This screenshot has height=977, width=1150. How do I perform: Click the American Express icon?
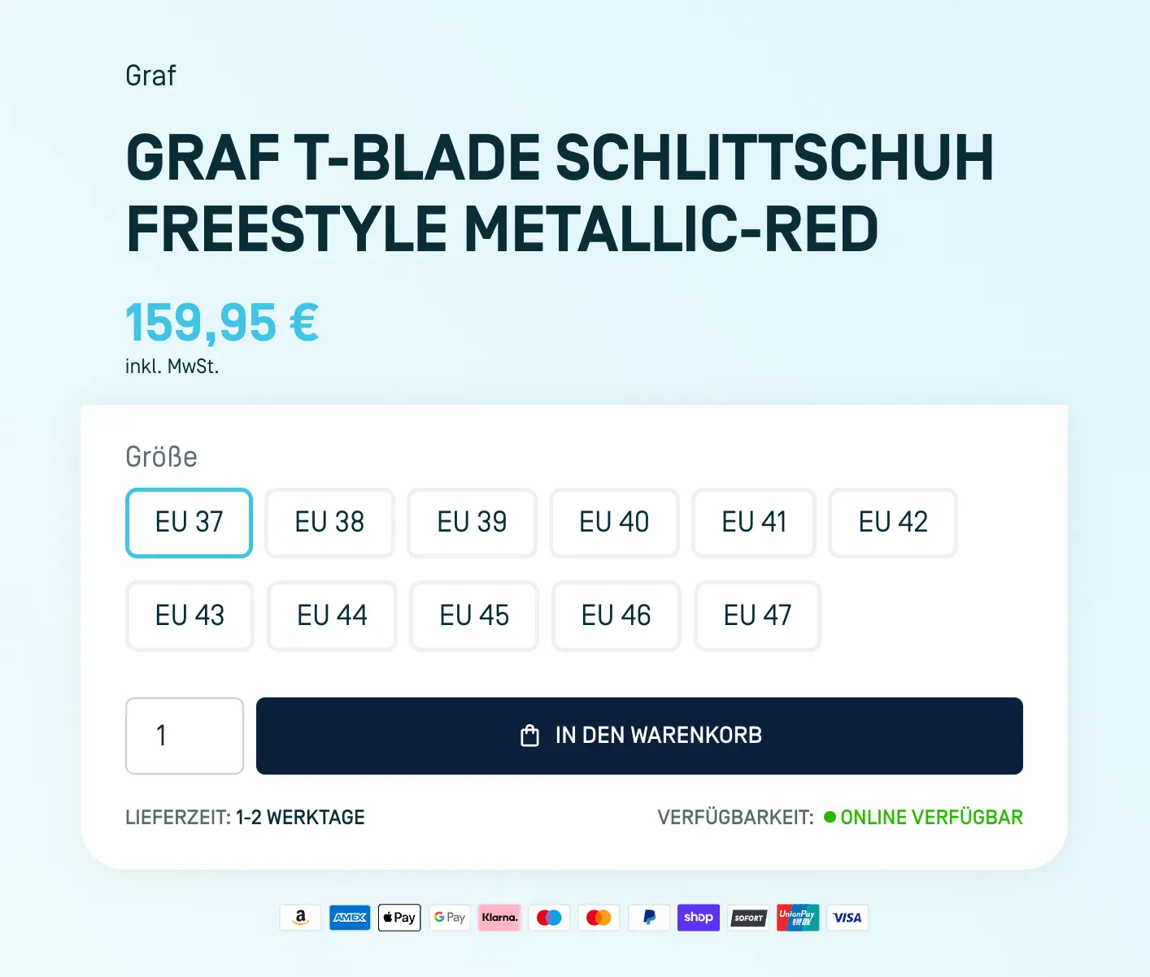pyautogui.click(x=350, y=918)
